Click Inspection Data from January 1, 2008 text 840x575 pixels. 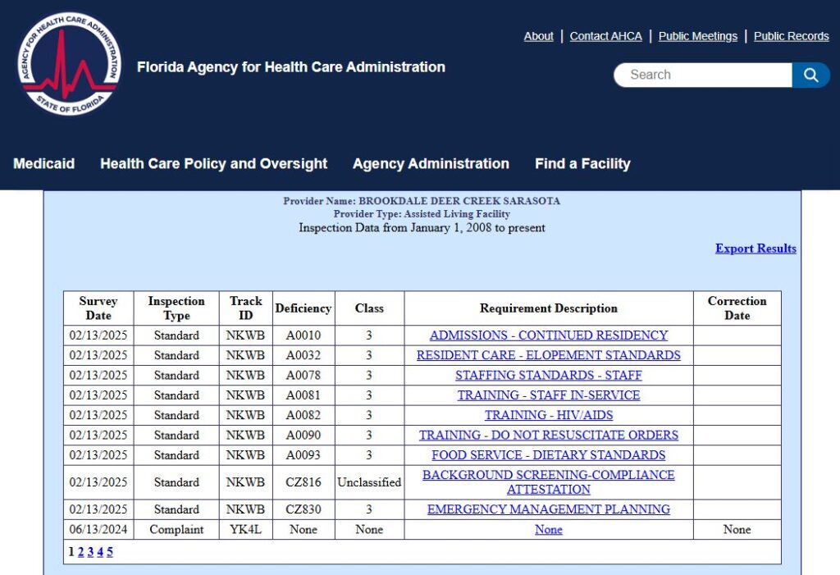[x=422, y=228]
